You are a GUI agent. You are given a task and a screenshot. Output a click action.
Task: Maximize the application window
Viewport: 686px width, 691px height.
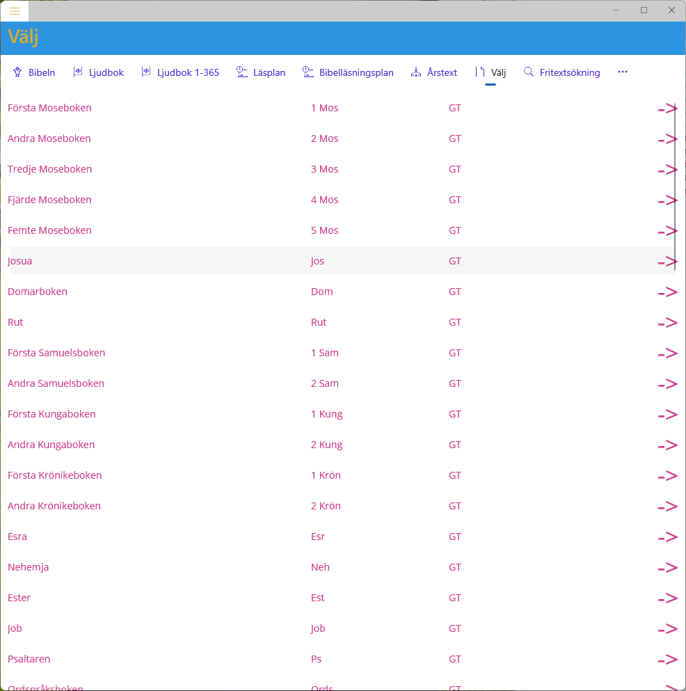pos(644,10)
